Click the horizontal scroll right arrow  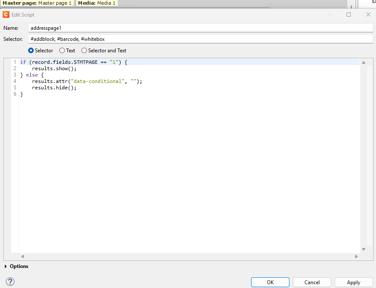(x=356, y=257)
